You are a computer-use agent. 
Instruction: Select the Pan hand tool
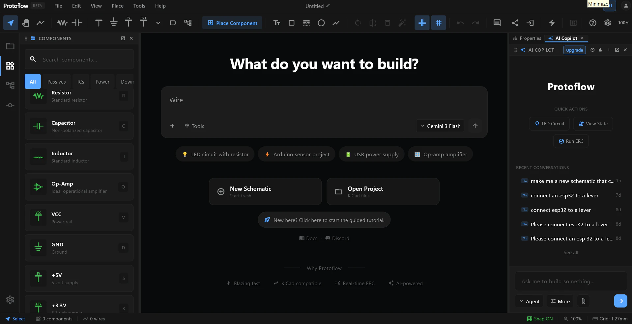pos(26,23)
